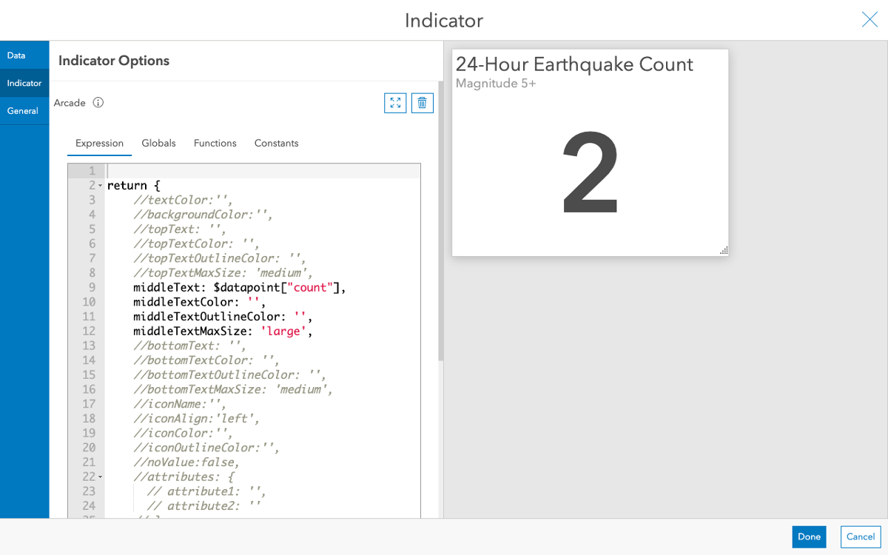Click the preview card resize handle
888x555 pixels.
coord(724,251)
